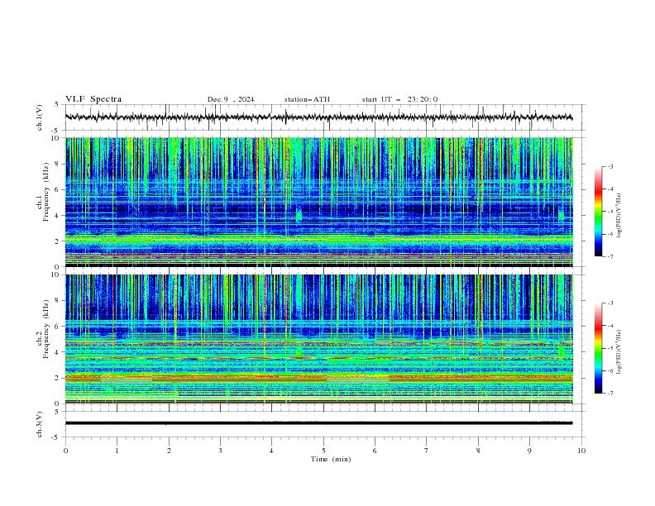Click the ch.2 PSD color scale bar
Viewport: 655px width, 506px height.
(598, 348)
